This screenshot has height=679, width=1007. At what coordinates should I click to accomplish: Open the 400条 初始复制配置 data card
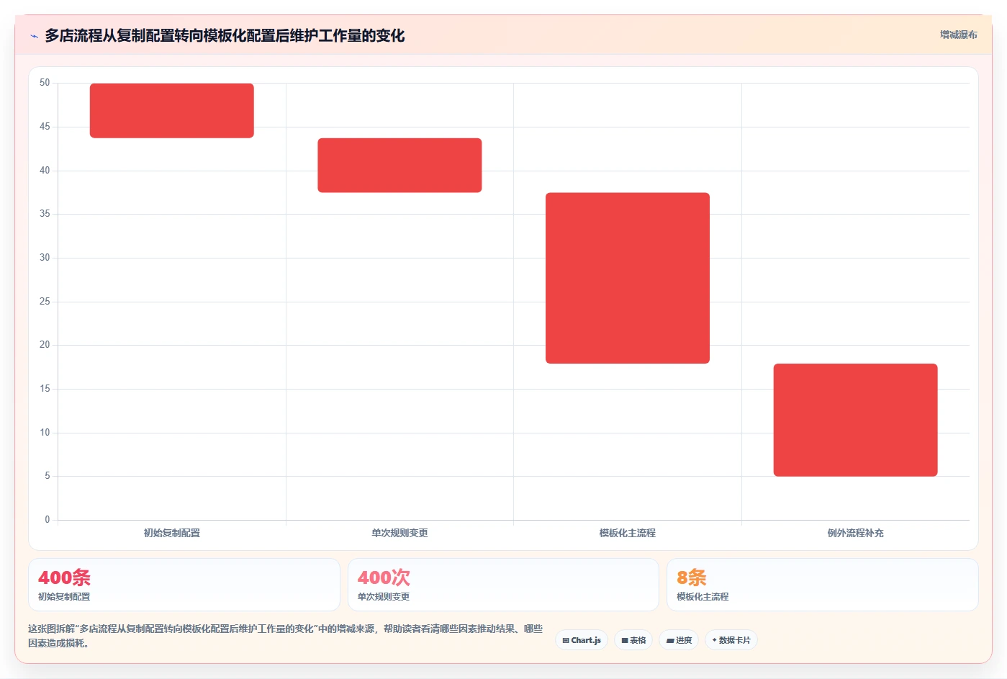coord(184,585)
